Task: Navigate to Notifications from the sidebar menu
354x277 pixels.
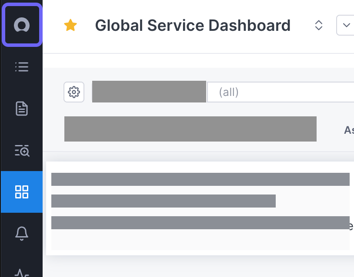Action: coord(22,233)
